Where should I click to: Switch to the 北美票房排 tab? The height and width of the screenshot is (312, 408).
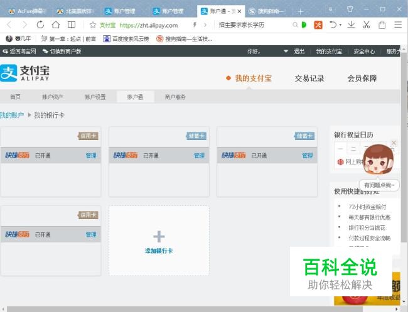coord(75,11)
